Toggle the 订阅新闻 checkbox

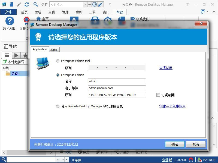click(x=158, y=95)
